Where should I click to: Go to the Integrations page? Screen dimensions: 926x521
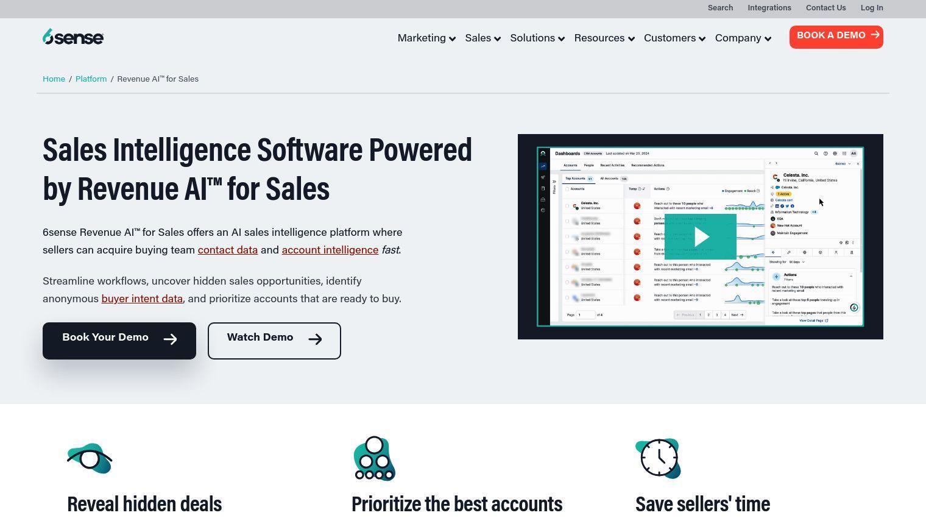pos(769,8)
